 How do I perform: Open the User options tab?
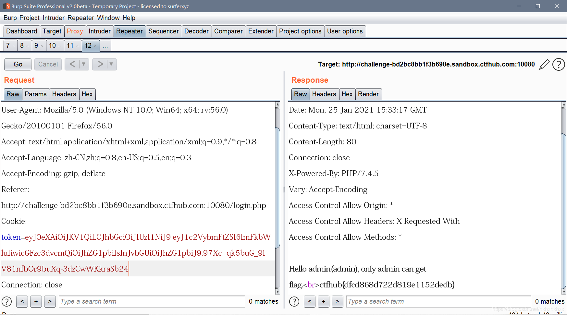345,31
